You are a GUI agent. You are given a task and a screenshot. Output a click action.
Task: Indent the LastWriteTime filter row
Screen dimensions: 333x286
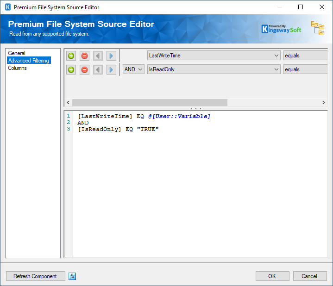(x=111, y=56)
